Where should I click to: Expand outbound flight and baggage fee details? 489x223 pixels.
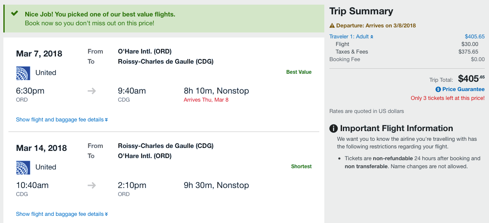tap(62, 120)
